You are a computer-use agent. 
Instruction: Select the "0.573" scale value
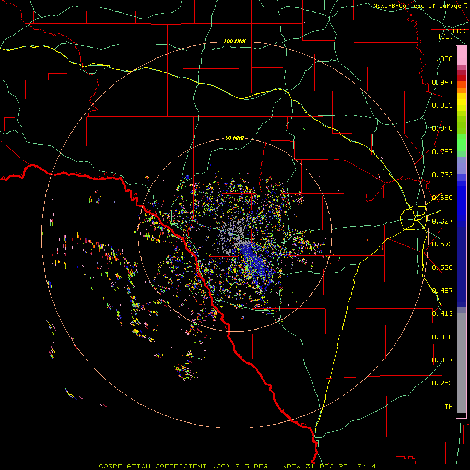(442, 244)
